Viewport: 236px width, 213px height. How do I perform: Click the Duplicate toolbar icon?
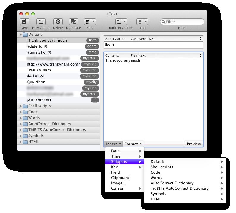click(x=74, y=22)
